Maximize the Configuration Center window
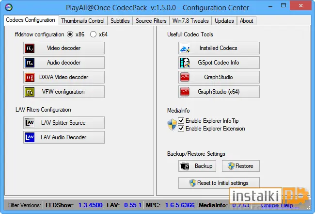This screenshot has width=315, height=214. (283, 6)
